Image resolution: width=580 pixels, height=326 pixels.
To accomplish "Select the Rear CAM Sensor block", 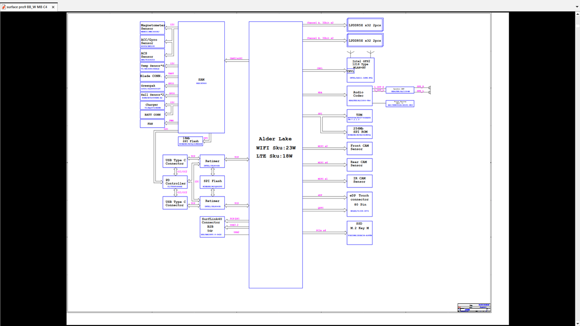I will [359, 164].
